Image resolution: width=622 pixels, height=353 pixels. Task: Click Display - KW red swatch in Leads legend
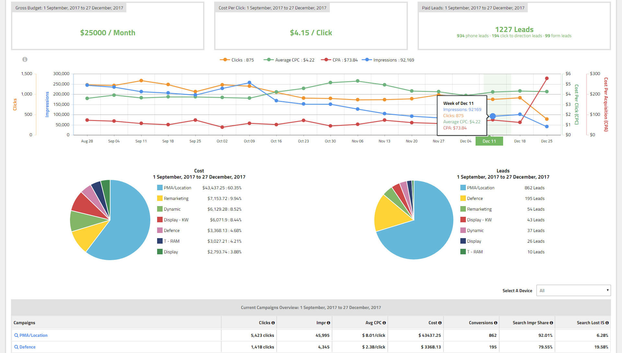[x=463, y=220]
